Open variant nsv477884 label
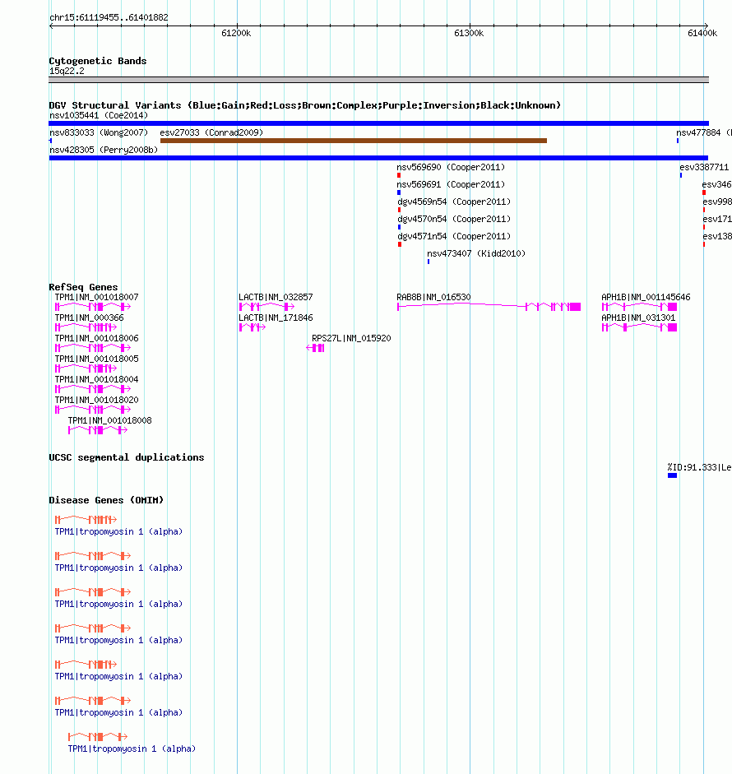The width and height of the screenshot is (732, 774). pos(704,132)
